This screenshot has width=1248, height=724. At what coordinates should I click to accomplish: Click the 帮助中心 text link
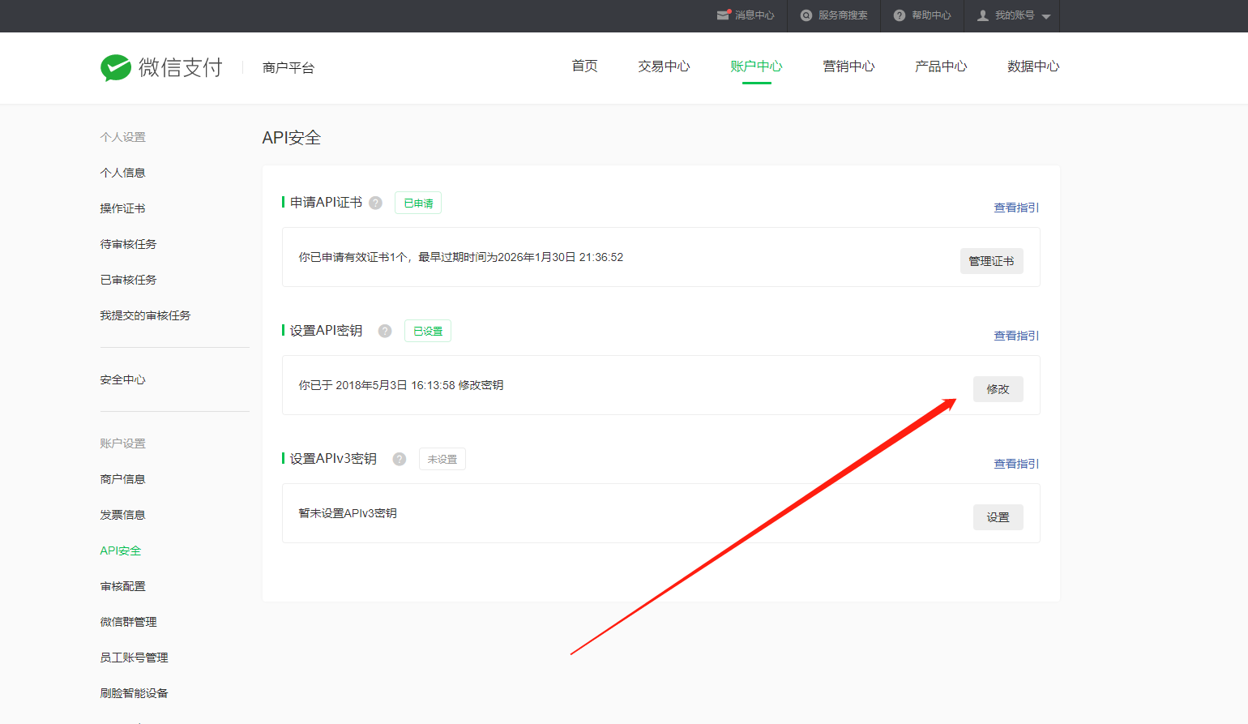[x=931, y=15]
